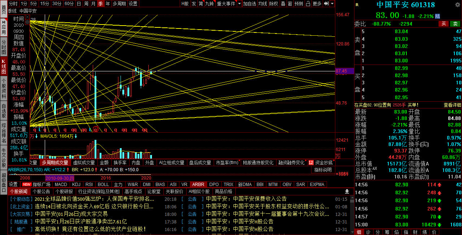Switch to 个股公告 news tab
The height and width of the screenshot is (235, 462).
pyautogui.click(x=42, y=191)
